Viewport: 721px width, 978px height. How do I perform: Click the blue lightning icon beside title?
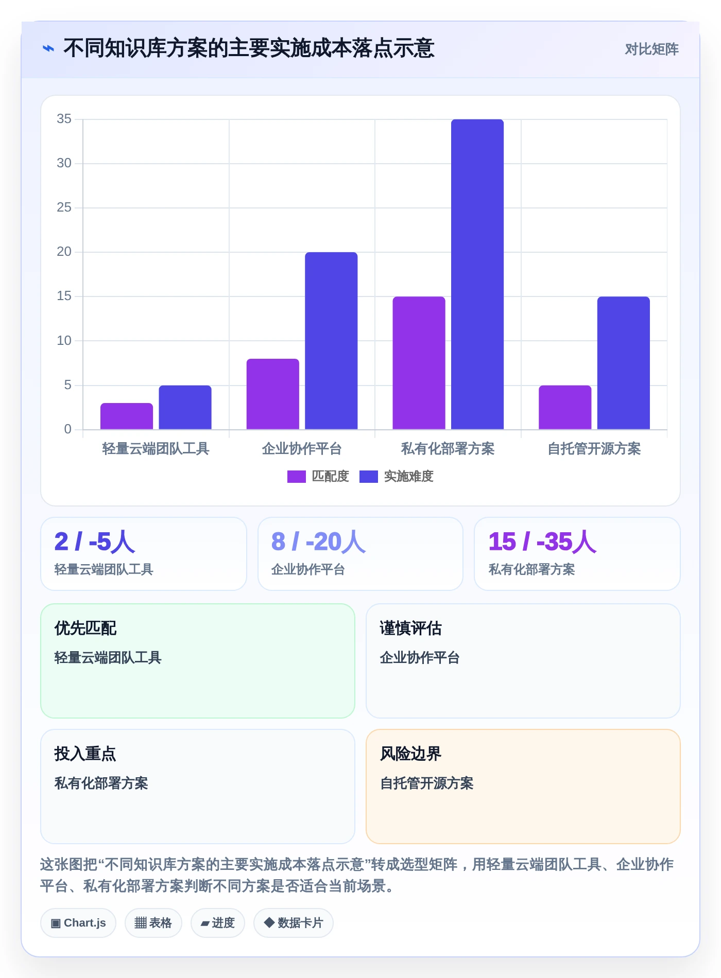(x=48, y=49)
